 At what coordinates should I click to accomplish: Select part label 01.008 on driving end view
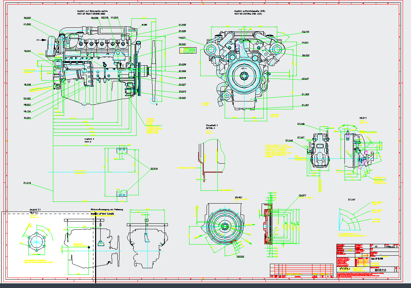click(305, 94)
